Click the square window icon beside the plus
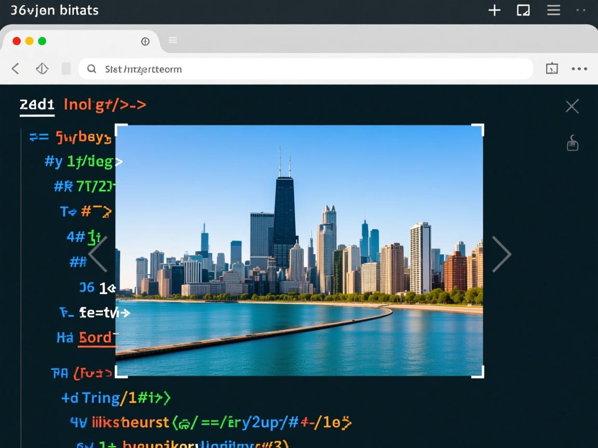598x448 pixels. 523,10
